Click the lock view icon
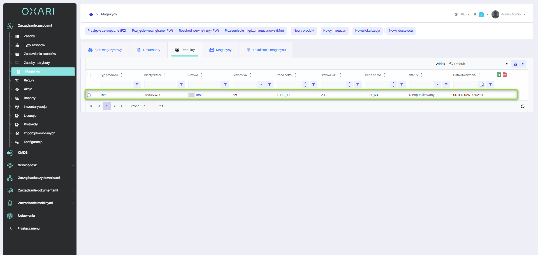The image size is (538, 255). (515, 64)
